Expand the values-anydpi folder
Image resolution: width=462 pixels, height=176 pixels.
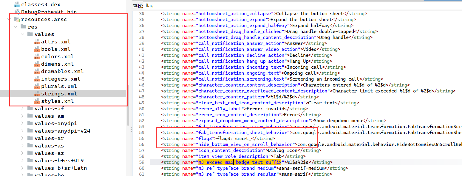22,123
